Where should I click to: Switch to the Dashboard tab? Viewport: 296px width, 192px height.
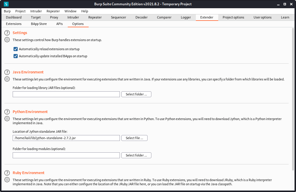14,17
